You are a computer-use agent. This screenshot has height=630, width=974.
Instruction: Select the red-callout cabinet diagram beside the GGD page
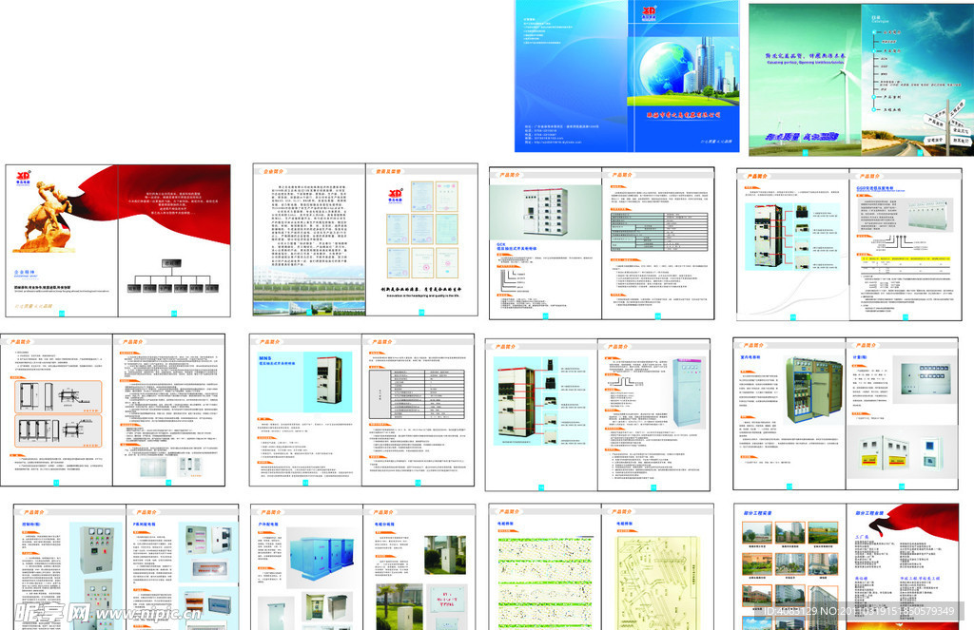pos(792,238)
